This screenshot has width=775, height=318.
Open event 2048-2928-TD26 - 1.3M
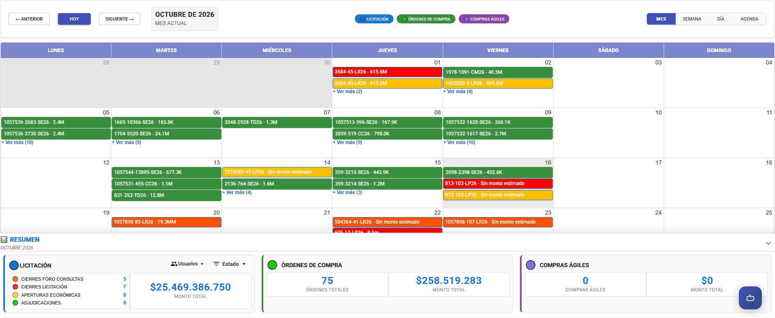(277, 122)
